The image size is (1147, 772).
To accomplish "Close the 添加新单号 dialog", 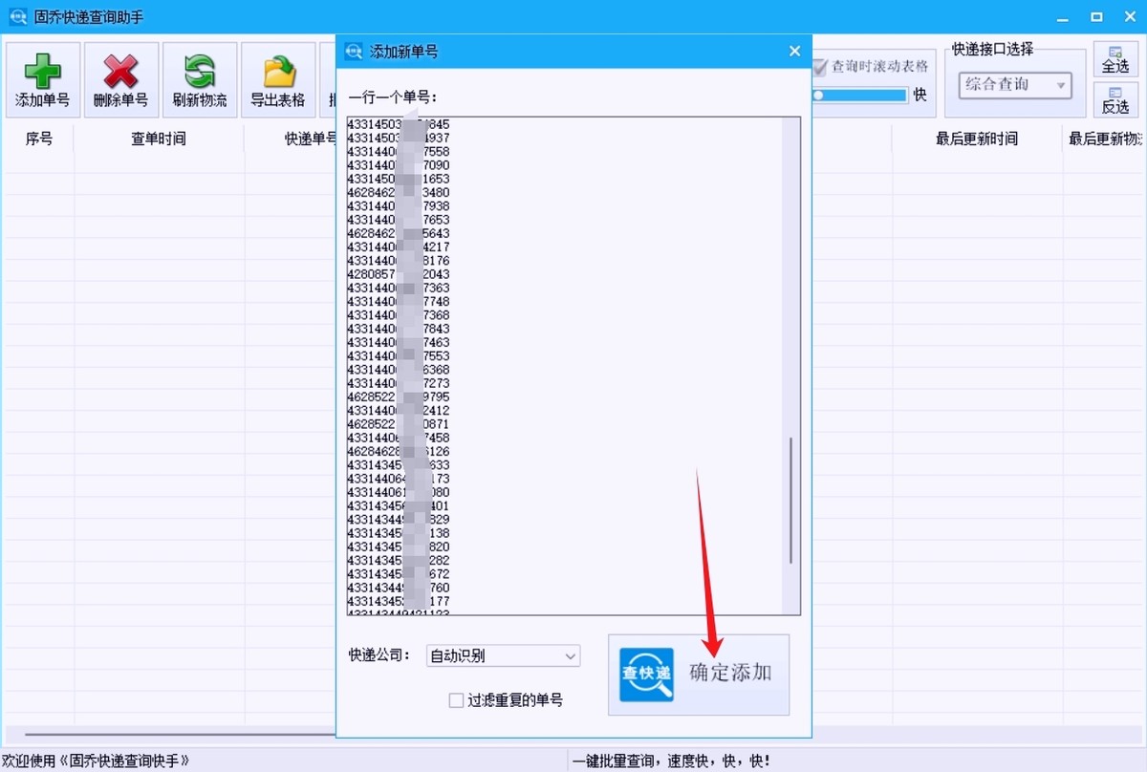I will 794,51.
